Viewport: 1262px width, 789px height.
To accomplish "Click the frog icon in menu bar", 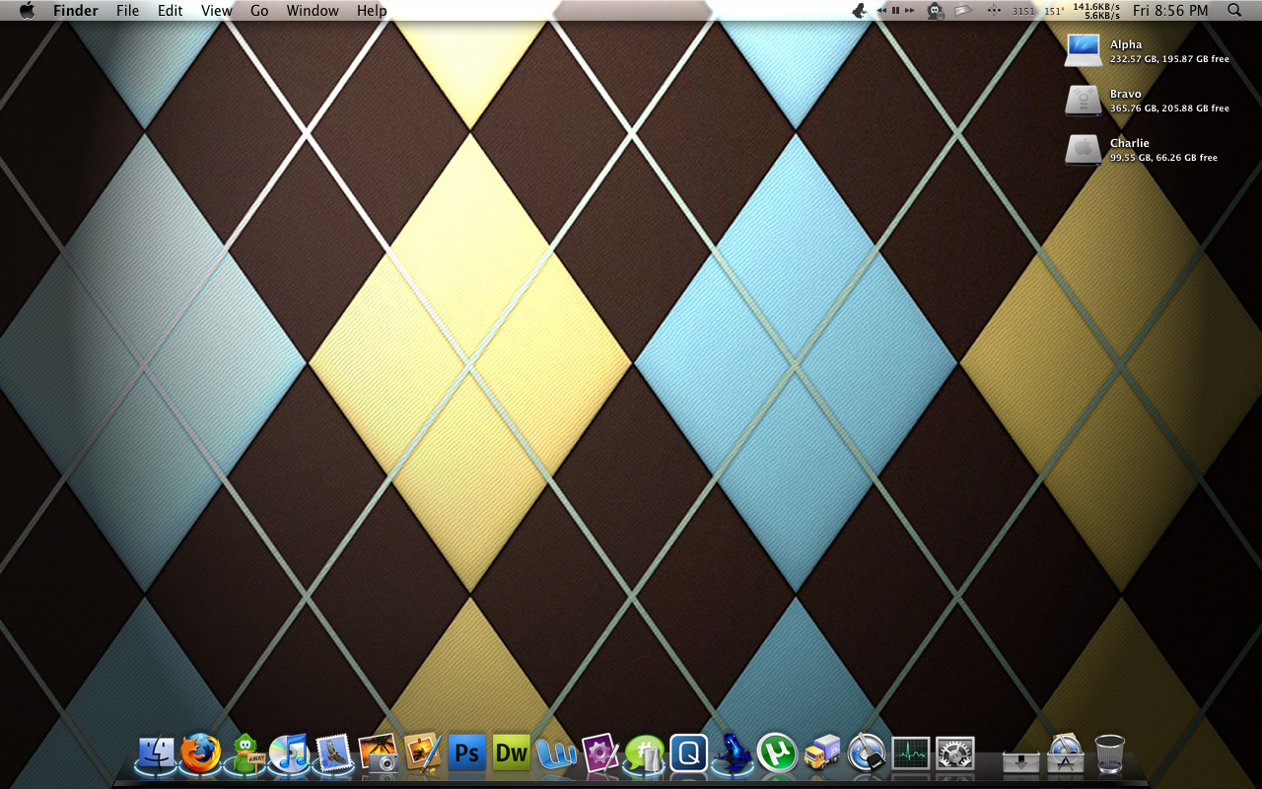I will pos(861,11).
